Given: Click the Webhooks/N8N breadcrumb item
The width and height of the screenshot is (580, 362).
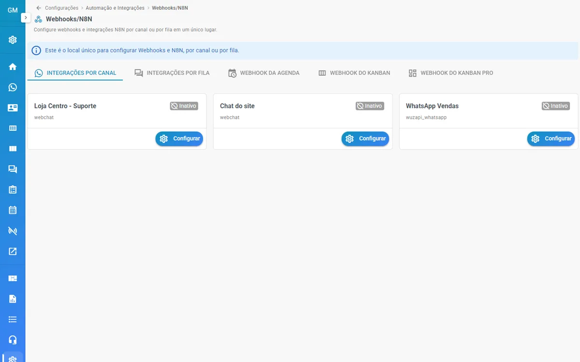Looking at the screenshot, I should pyautogui.click(x=170, y=8).
